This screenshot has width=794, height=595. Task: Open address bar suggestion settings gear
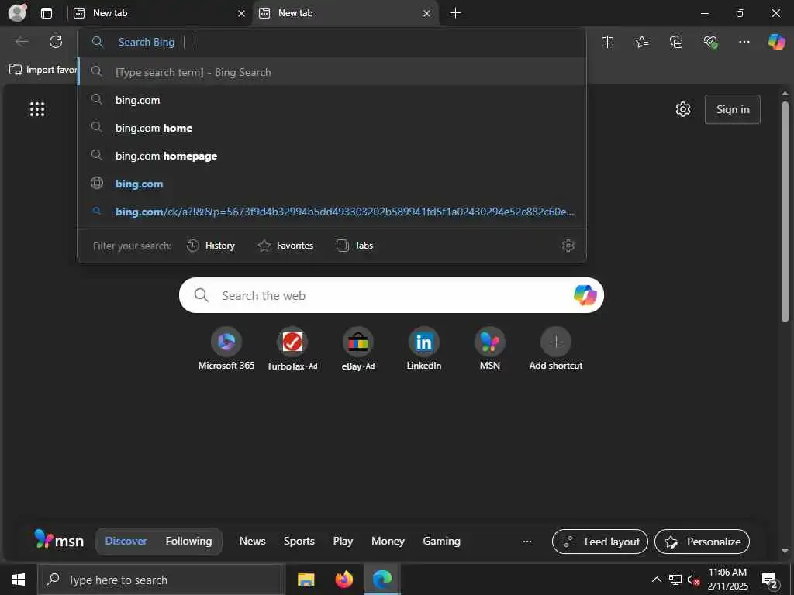pos(568,246)
